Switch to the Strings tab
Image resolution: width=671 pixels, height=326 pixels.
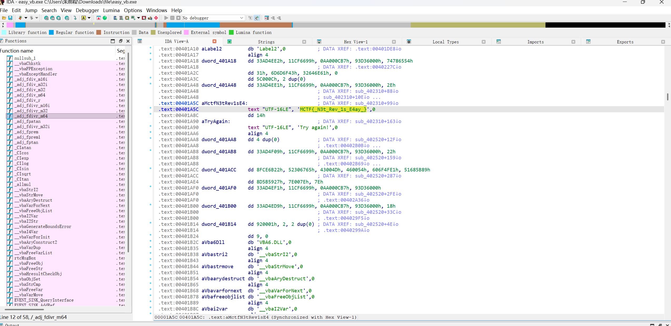266,42
